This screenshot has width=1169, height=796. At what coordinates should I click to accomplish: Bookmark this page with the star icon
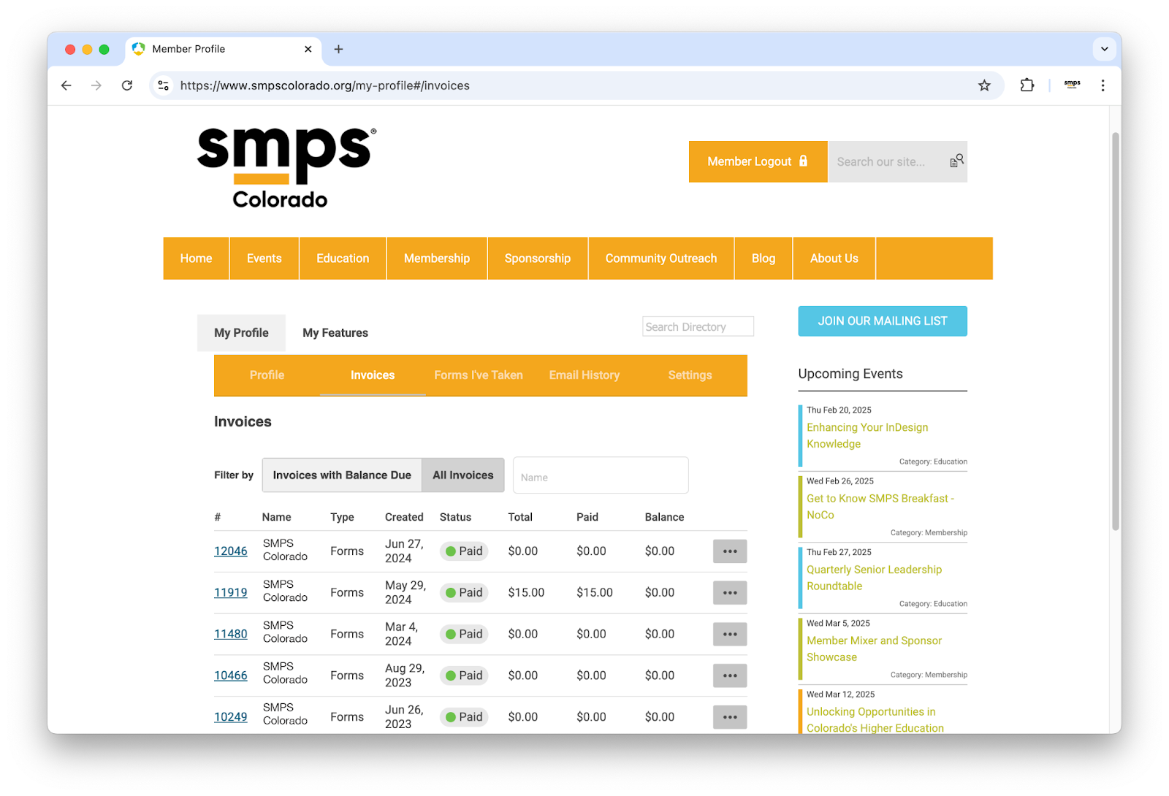984,85
